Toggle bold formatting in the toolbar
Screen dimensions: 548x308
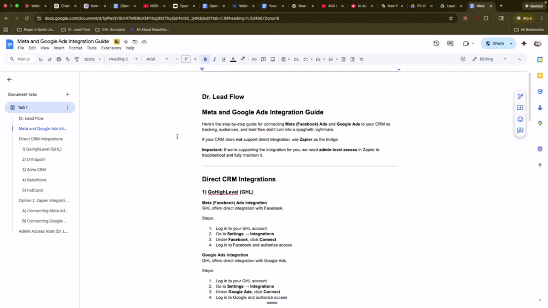tap(205, 59)
